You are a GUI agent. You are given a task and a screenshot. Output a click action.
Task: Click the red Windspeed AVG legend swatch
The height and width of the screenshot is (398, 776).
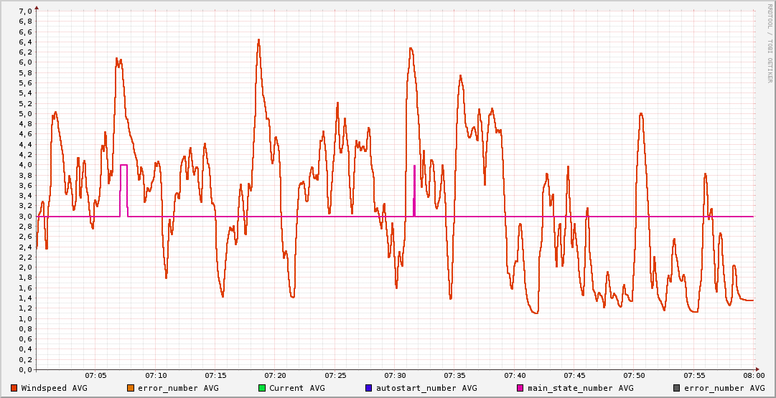[x=14, y=388]
